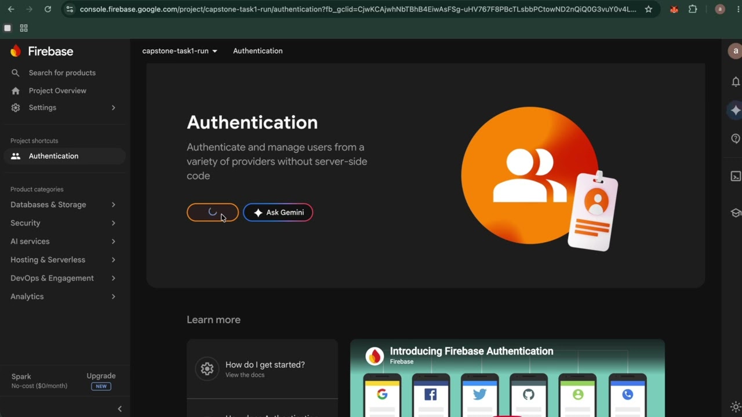
Task: Reload the page
Action: (x=48, y=9)
